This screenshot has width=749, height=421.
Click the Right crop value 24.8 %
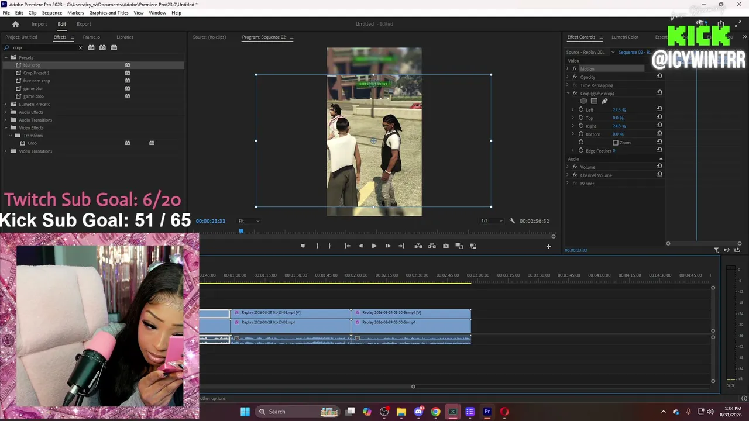[619, 126]
